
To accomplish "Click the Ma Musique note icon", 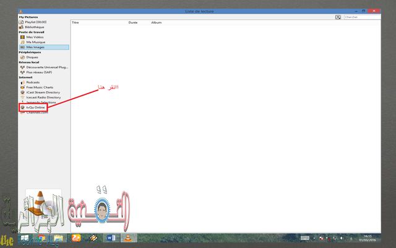I will pos(22,42).
